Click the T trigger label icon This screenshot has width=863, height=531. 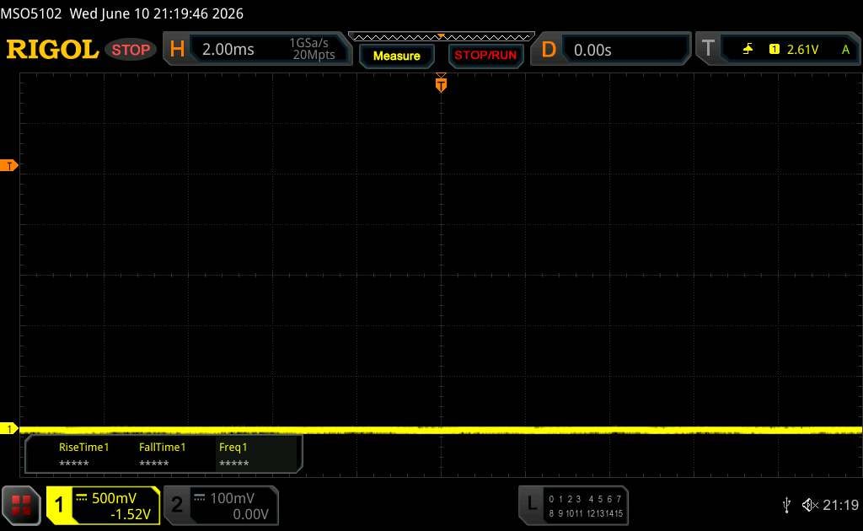pos(708,48)
